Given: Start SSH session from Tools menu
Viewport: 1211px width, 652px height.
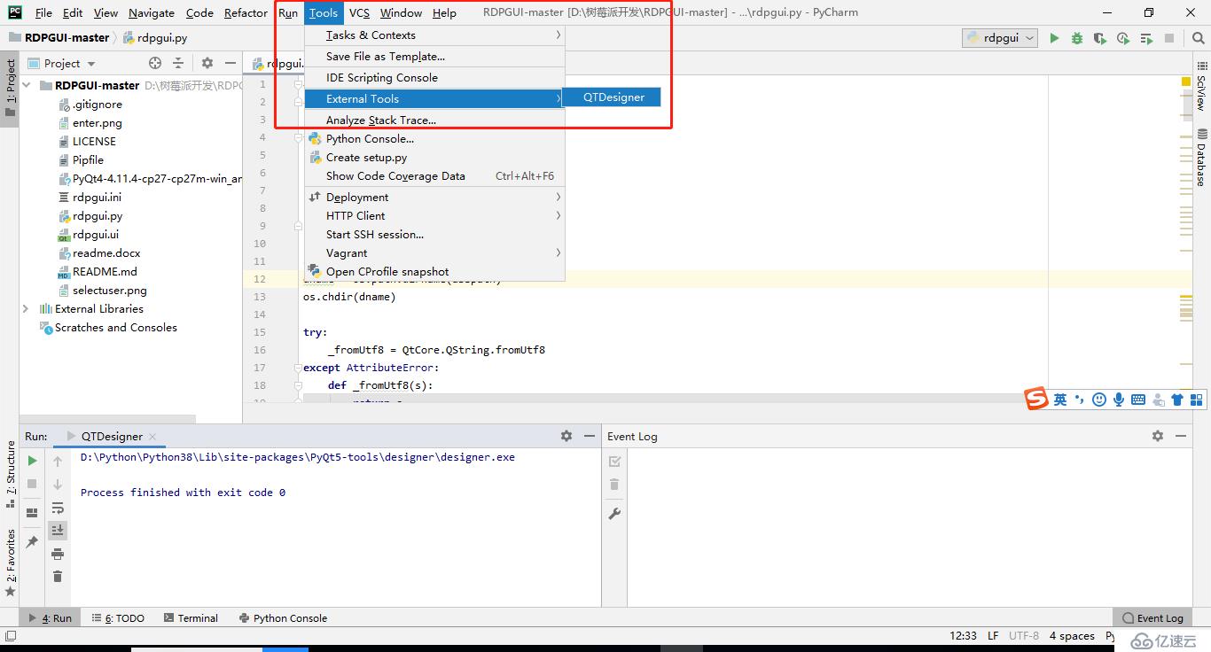Looking at the screenshot, I should [x=434, y=234].
